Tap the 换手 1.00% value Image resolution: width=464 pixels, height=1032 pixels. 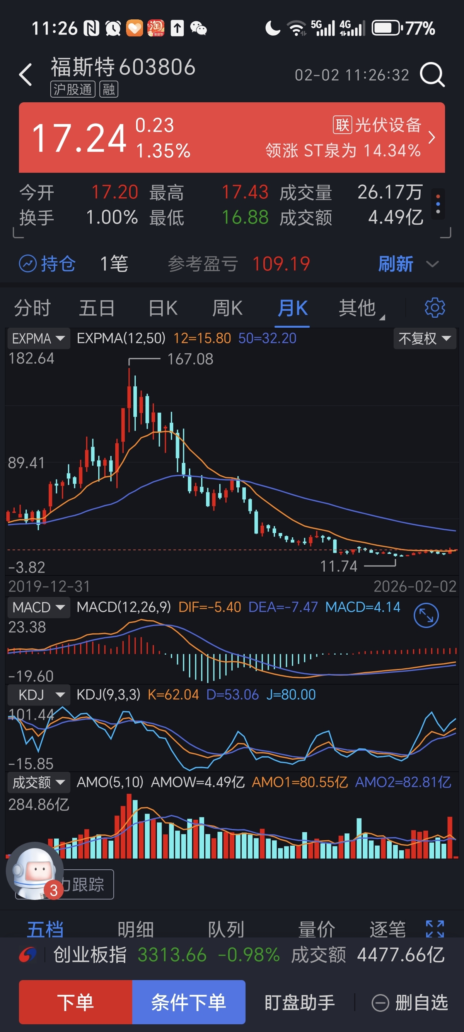[112, 217]
